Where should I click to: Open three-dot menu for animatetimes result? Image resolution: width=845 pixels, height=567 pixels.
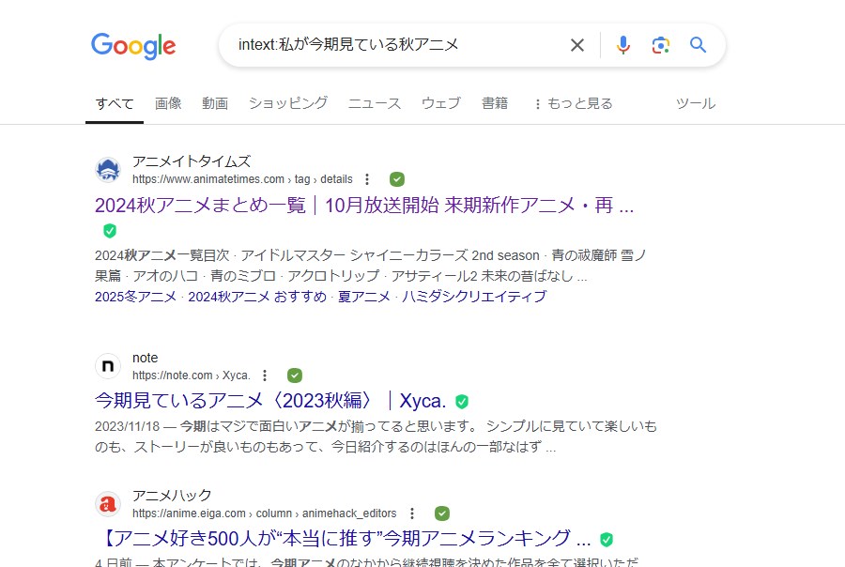(367, 179)
